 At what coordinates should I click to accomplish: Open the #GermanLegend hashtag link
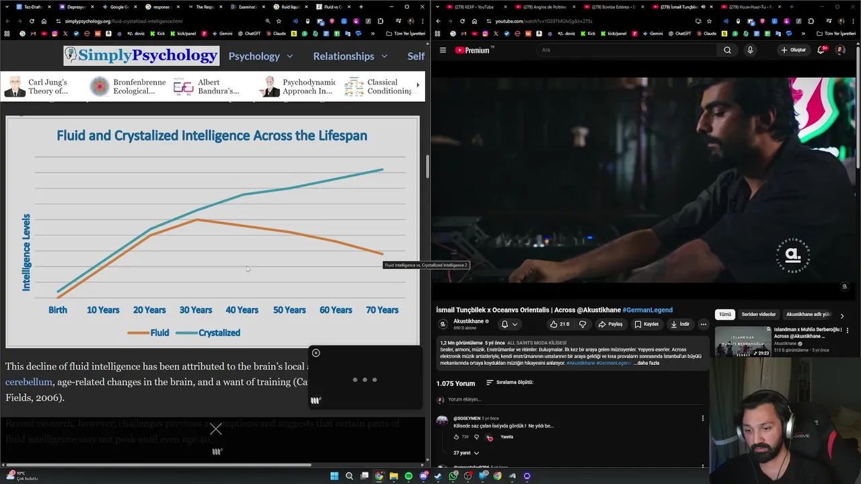coord(647,310)
